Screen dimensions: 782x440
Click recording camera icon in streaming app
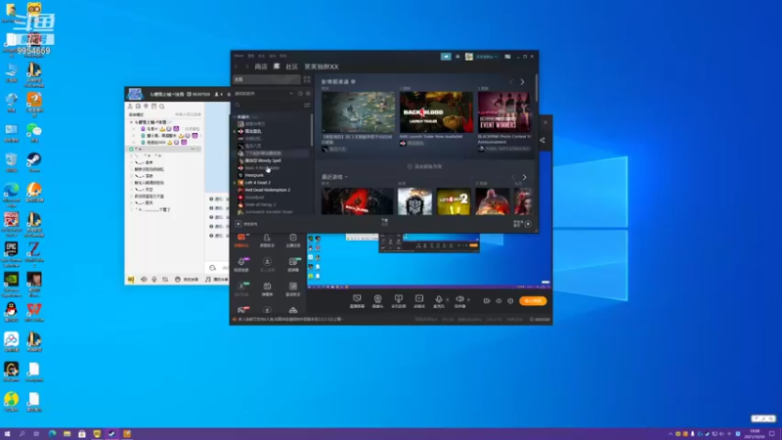486,301
